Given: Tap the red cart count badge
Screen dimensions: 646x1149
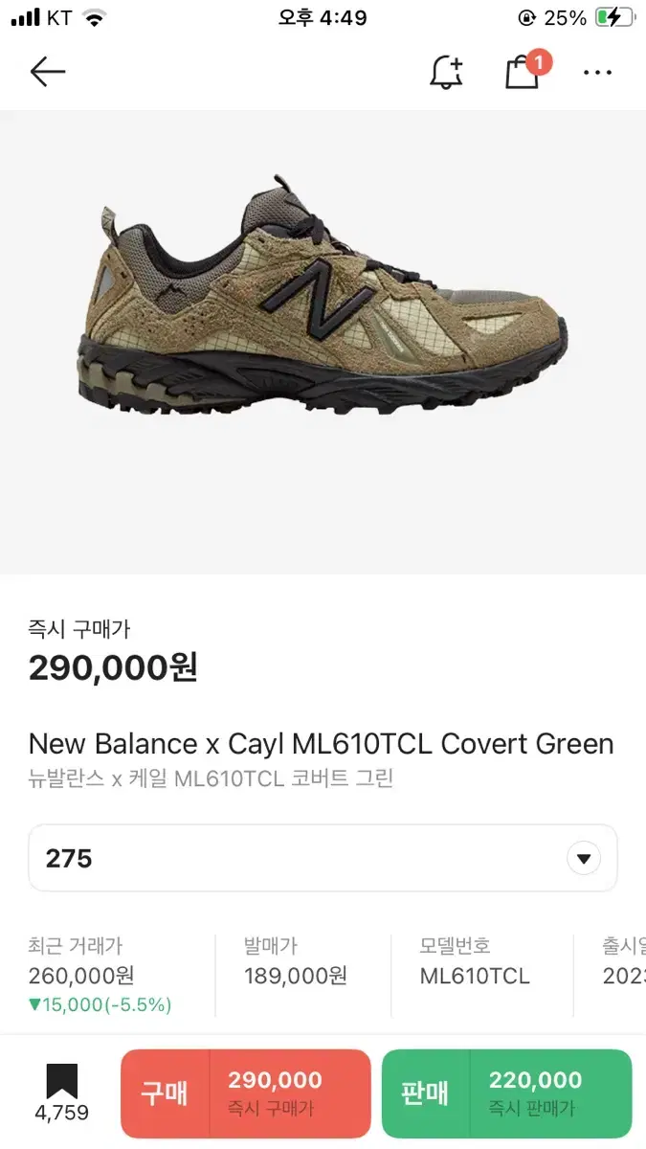Looking at the screenshot, I should click(539, 63).
